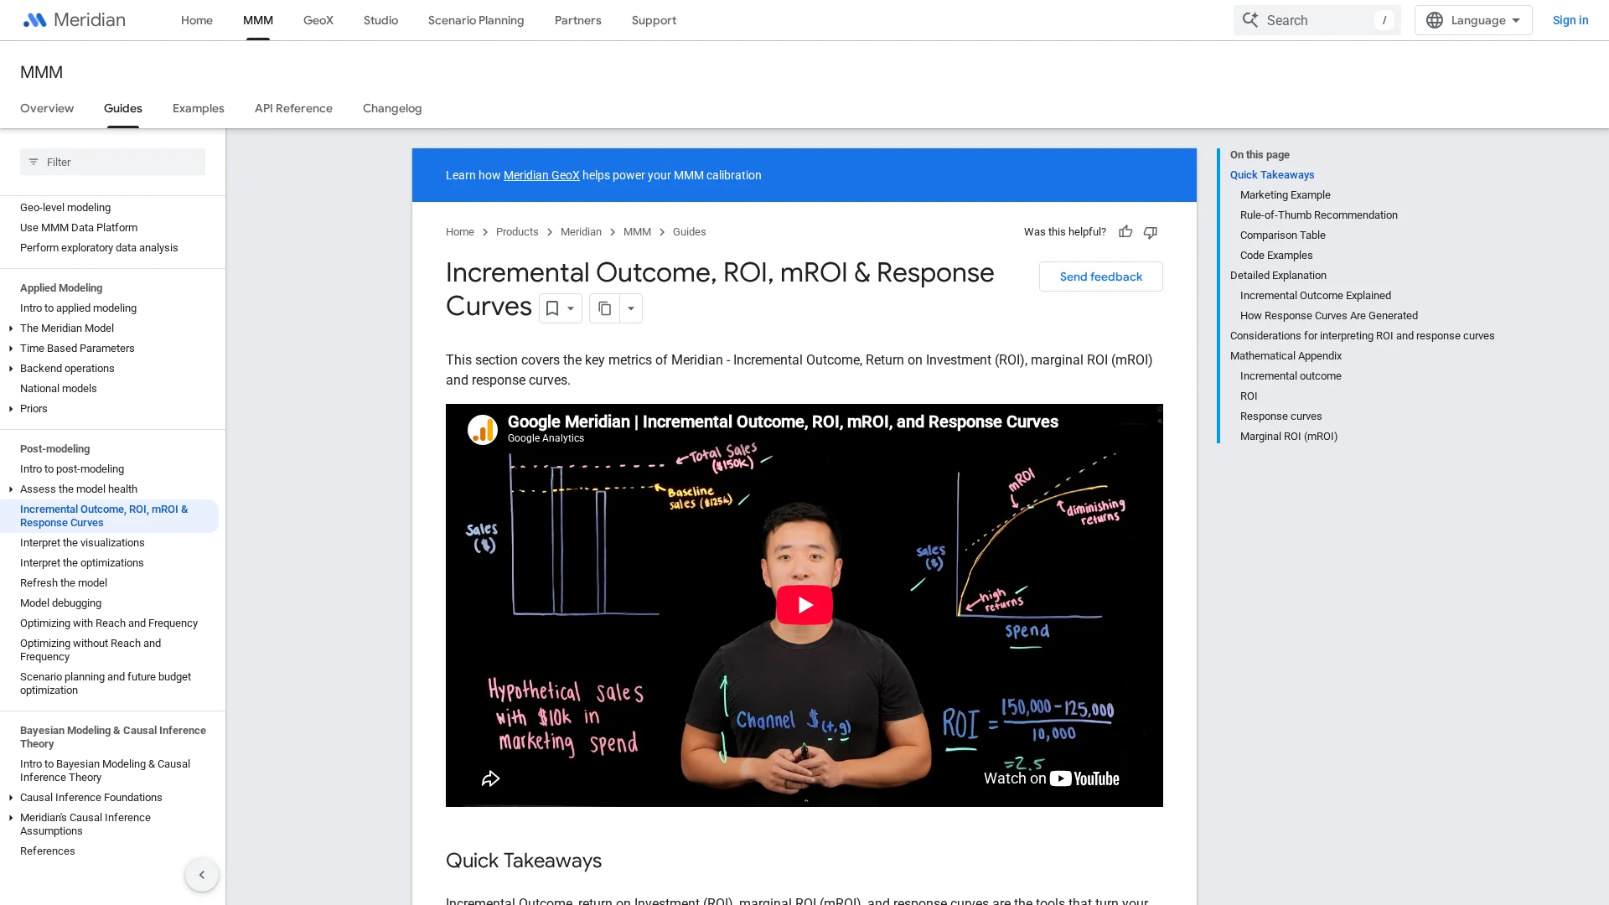Open Use MMM Data Platform guide
Screen dimensions: 1609x905
coord(79,228)
